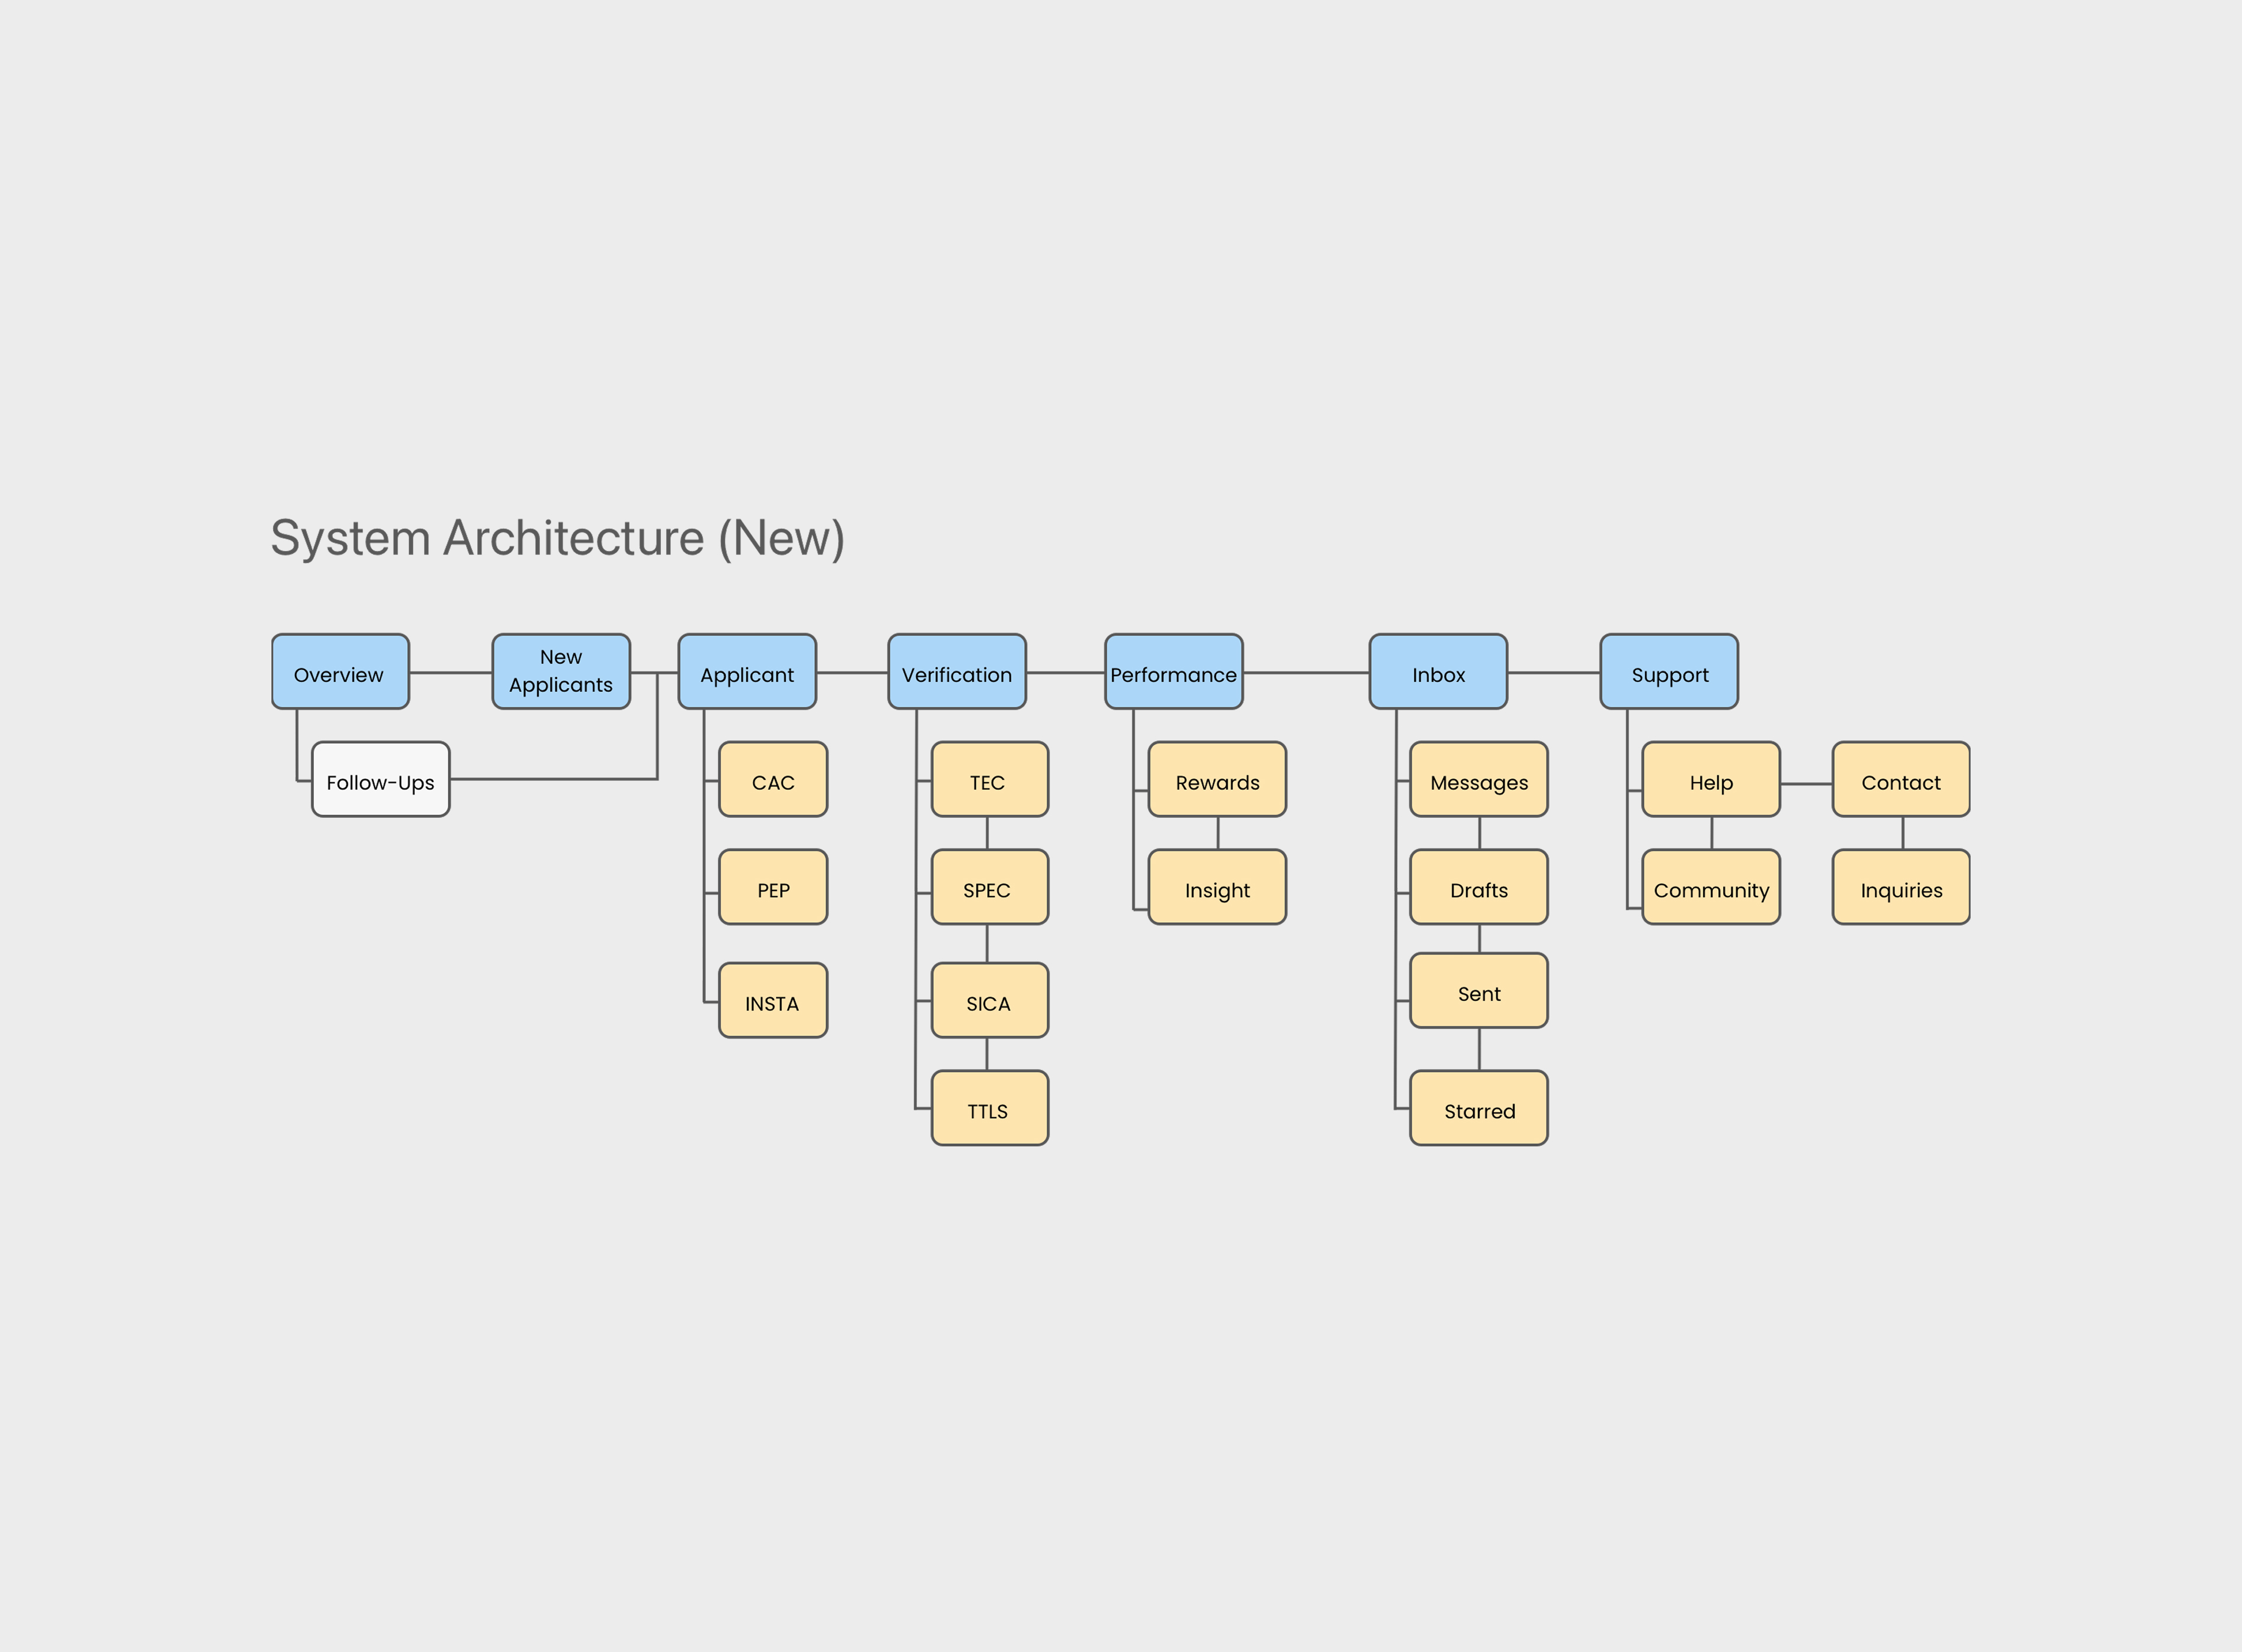This screenshot has width=2242, height=1652.
Task: Click the Insight box
Action: (1217, 888)
